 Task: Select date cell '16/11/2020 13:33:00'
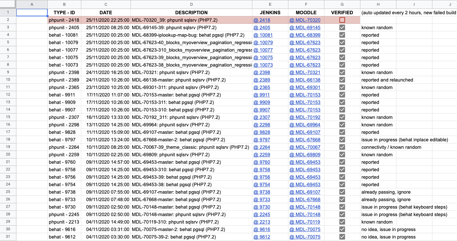106,117
